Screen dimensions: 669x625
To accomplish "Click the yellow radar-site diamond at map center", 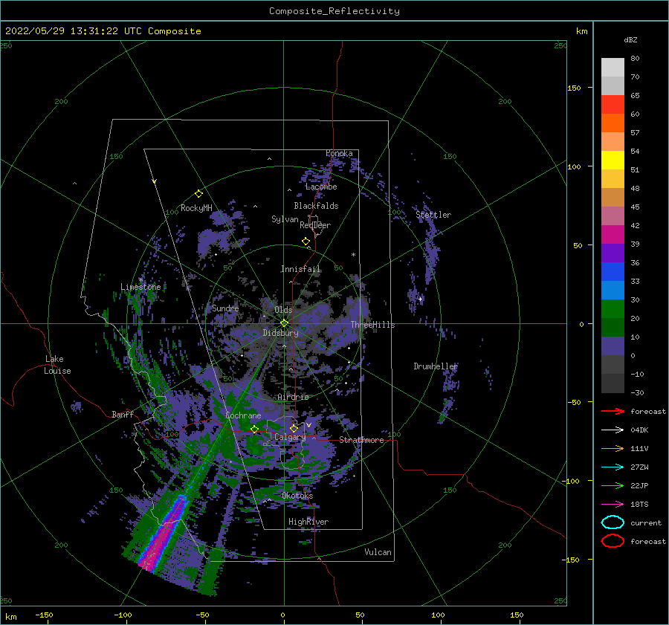I will 284,323.
